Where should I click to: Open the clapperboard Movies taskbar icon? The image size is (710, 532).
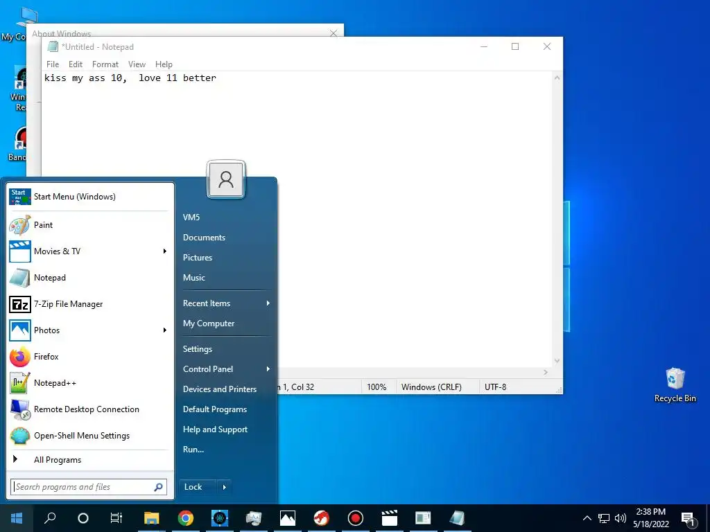point(390,518)
